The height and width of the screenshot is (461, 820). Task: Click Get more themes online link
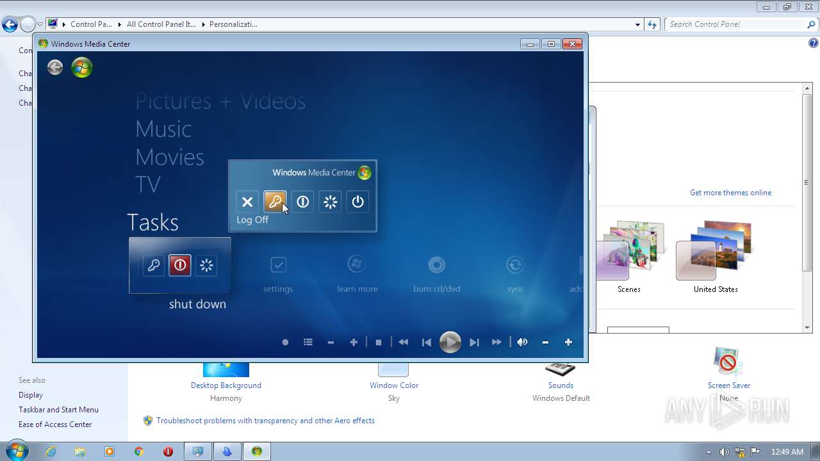(x=730, y=193)
